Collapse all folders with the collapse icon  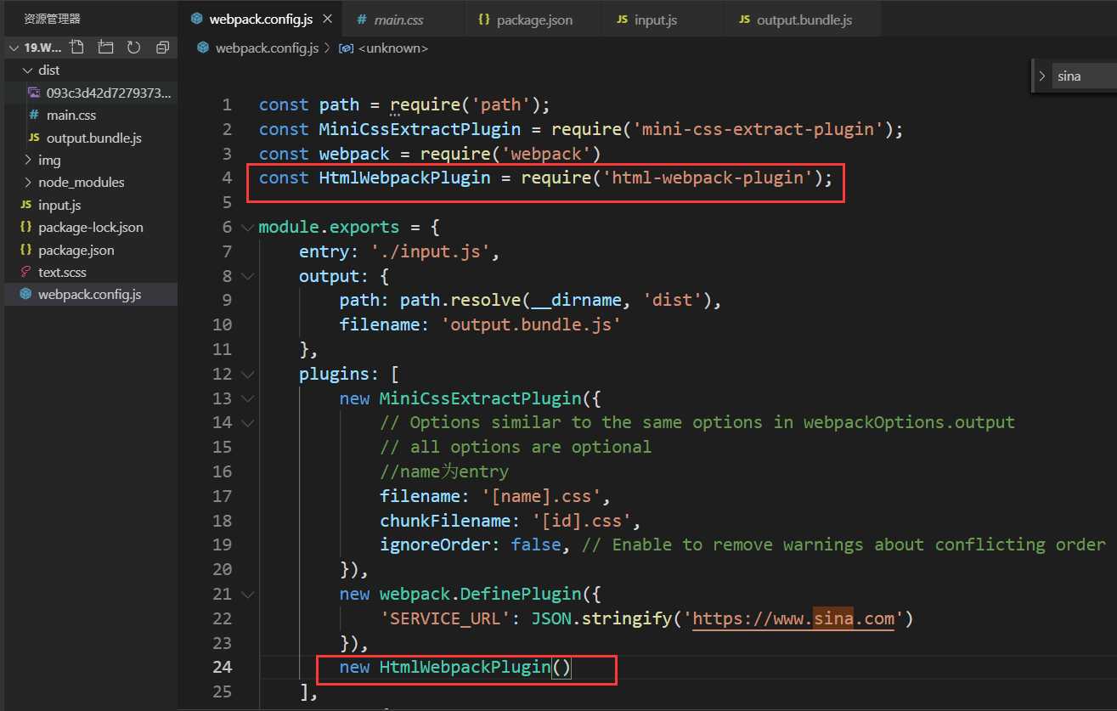click(161, 48)
